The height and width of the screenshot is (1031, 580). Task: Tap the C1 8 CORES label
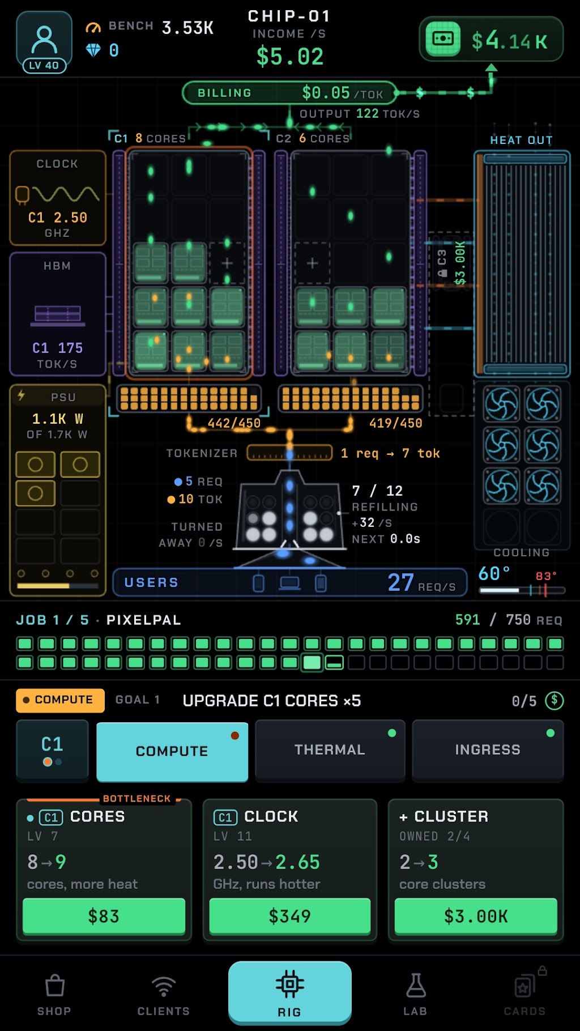point(150,138)
